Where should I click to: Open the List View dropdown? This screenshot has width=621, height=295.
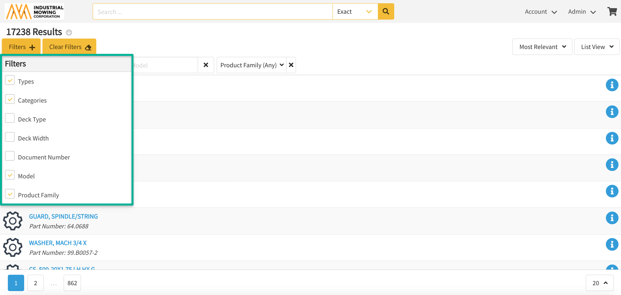point(597,47)
